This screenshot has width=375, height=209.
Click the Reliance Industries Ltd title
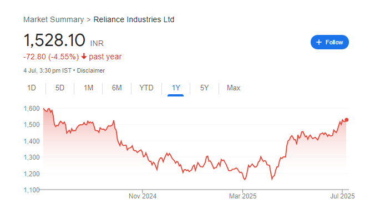click(134, 19)
